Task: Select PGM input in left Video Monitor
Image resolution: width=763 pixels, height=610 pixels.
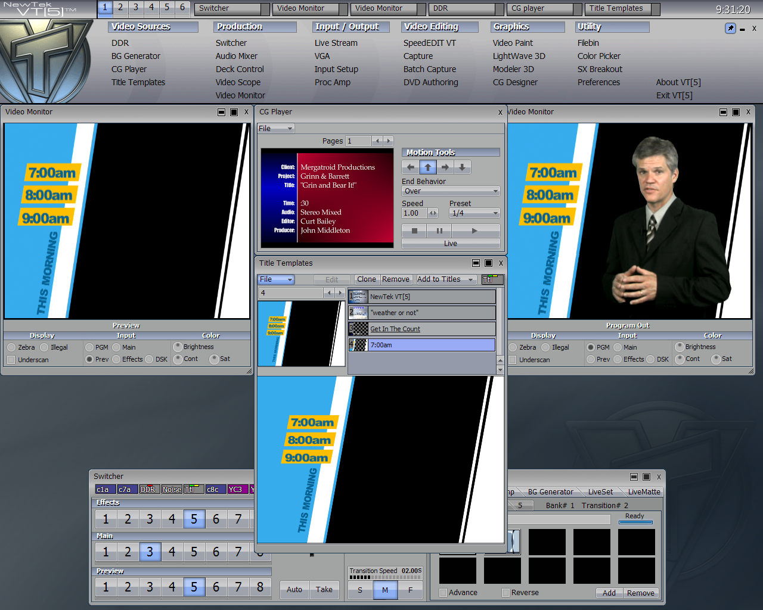Action: point(89,347)
